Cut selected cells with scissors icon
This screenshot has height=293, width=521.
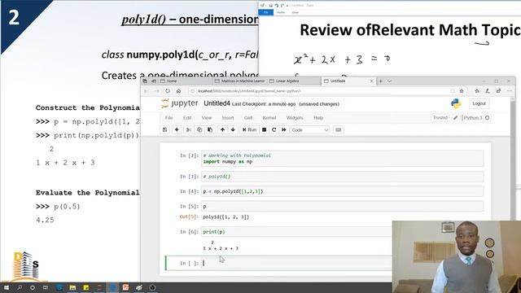189,130
